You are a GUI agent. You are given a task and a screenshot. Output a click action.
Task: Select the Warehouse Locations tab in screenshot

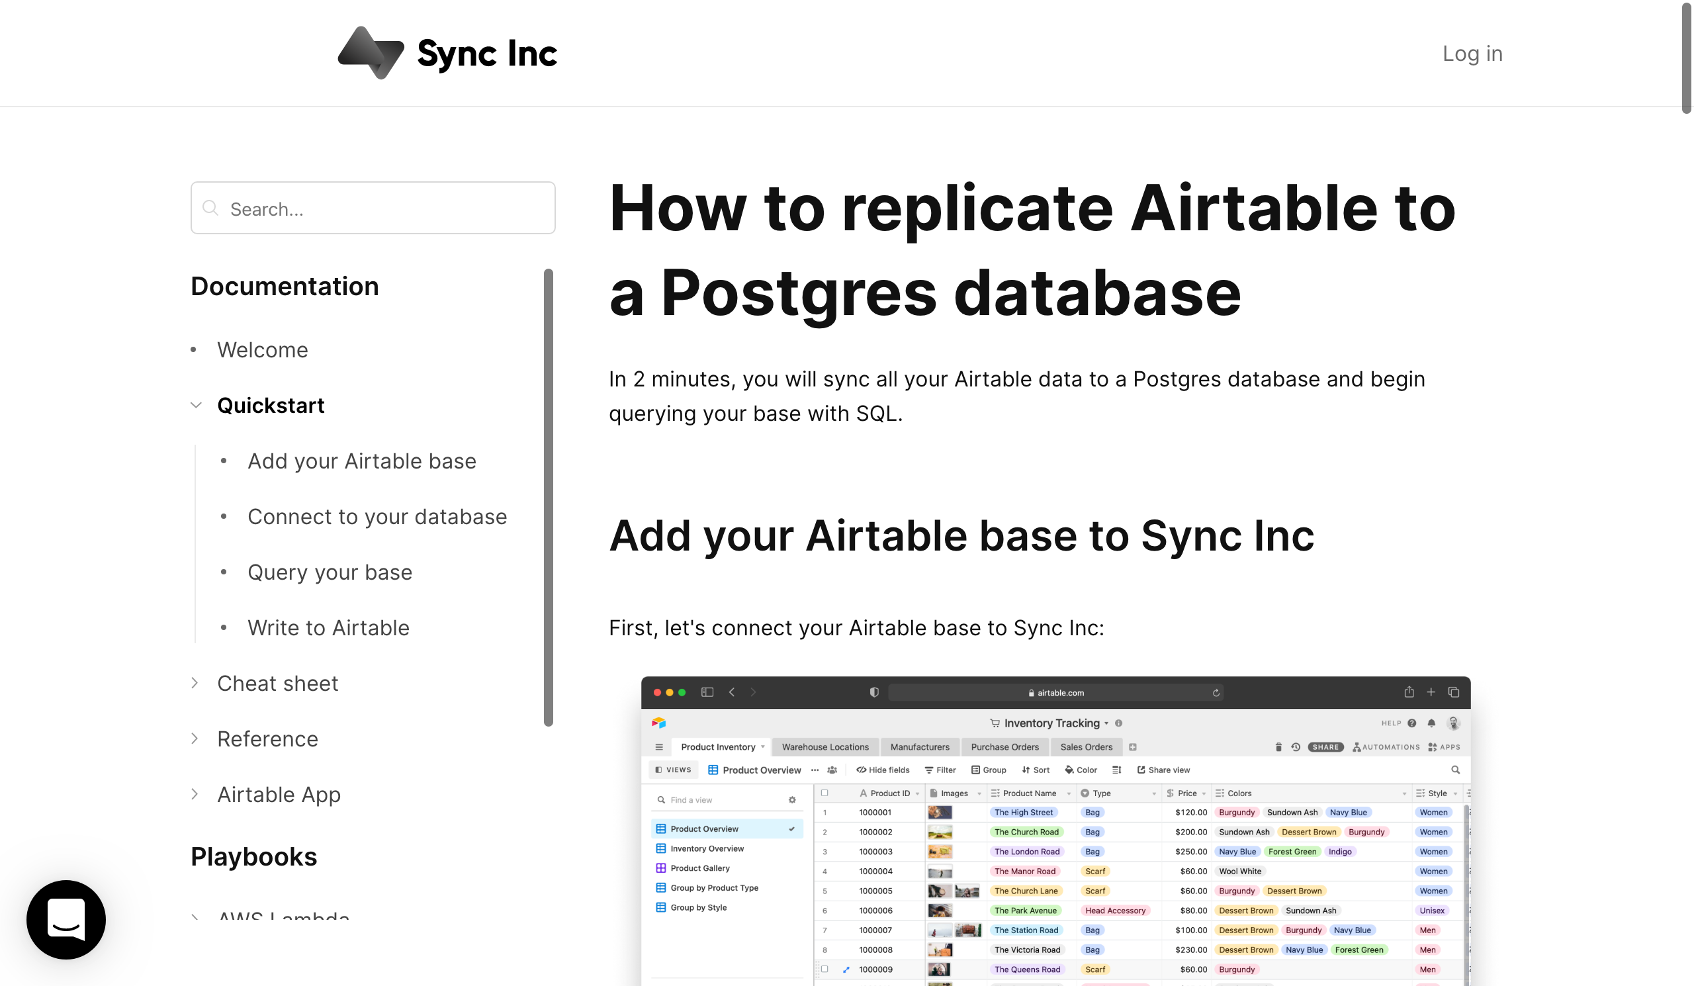click(825, 746)
